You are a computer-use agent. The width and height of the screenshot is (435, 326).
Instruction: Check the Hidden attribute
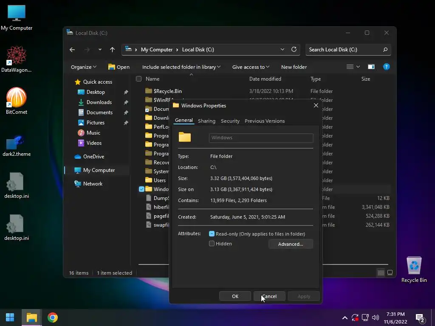212,244
